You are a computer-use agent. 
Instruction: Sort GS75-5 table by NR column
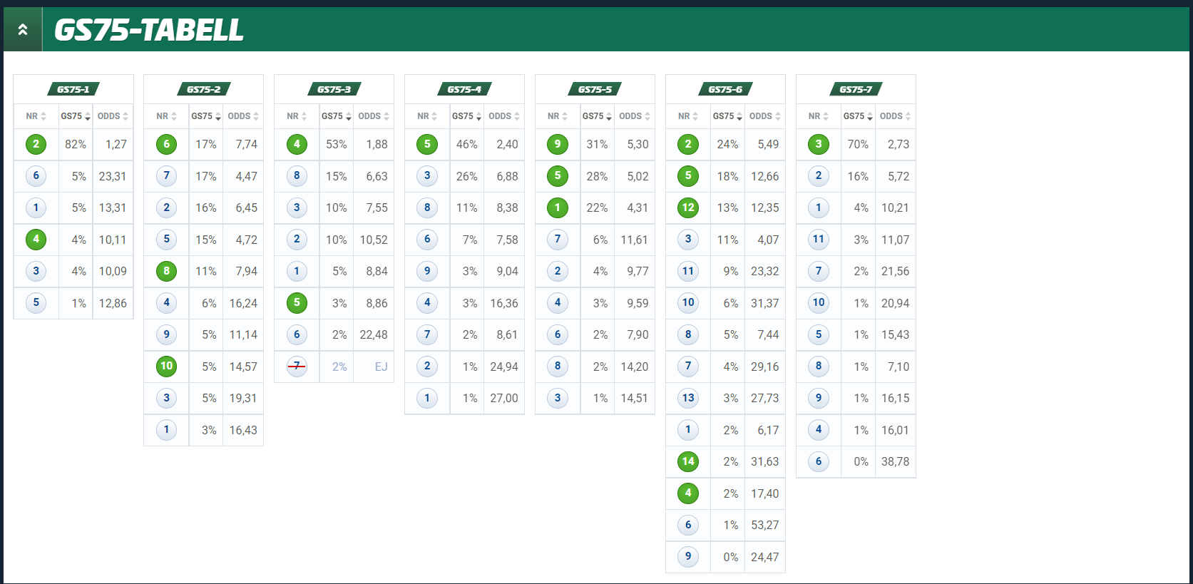coord(558,116)
